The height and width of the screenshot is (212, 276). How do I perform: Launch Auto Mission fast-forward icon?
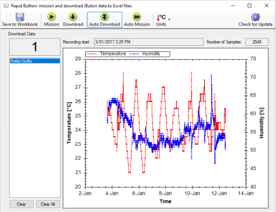click(x=137, y=17)
